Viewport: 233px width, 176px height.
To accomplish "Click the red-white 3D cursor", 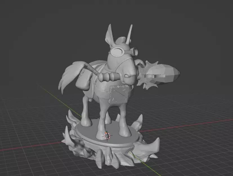I will click(x=107, y=136).
